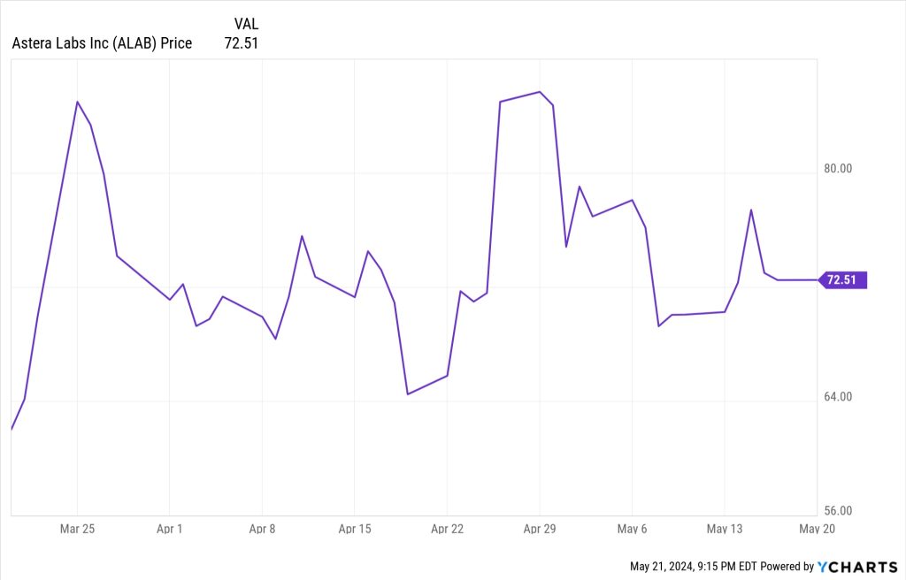Click the purple 72.51 price flag
This screenshot has height=580, width=906.
click(843, 280)
